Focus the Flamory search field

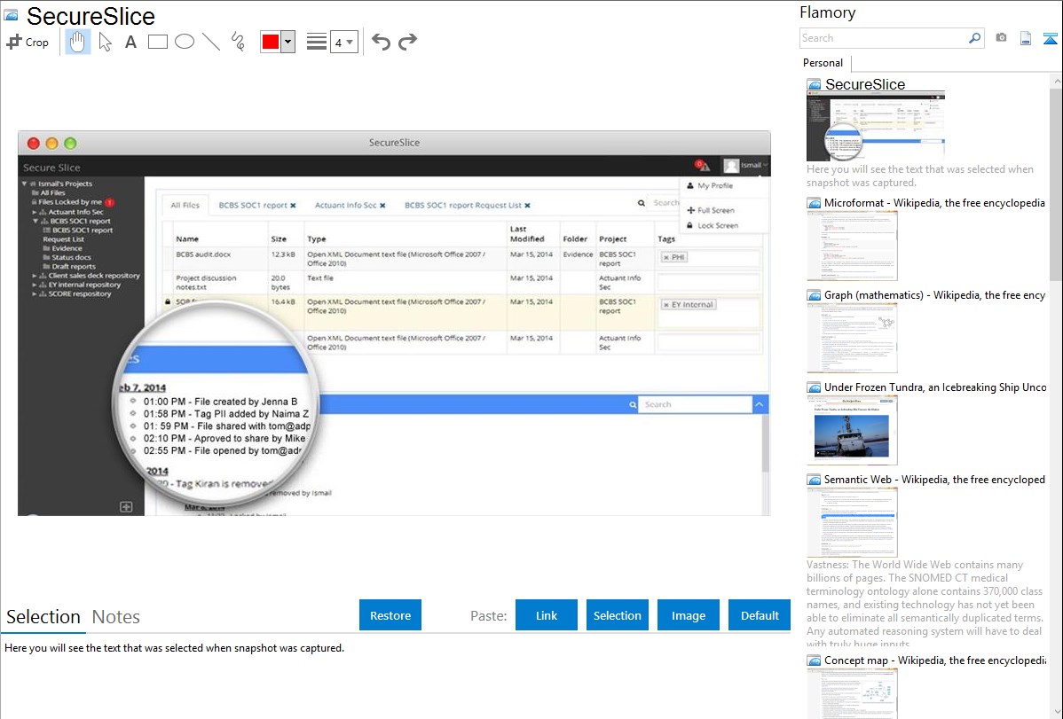[x=882, y=38]
